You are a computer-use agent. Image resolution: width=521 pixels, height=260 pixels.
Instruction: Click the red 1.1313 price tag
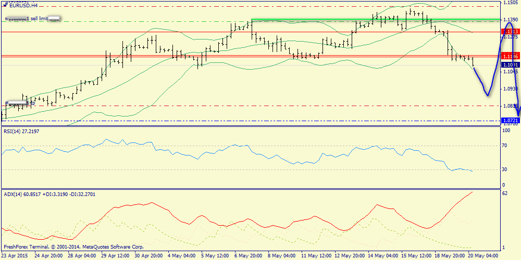click(x=510, y=32)
